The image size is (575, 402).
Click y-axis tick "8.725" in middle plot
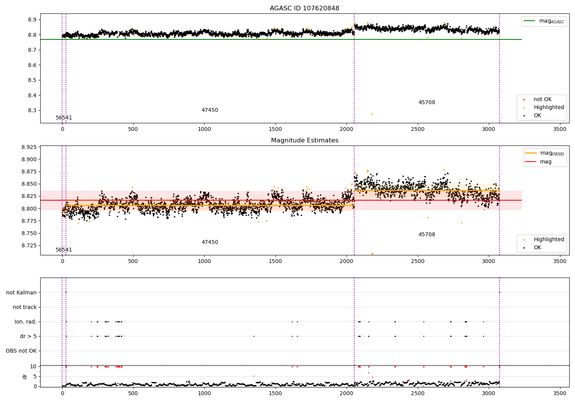click(x=29, y=245)
